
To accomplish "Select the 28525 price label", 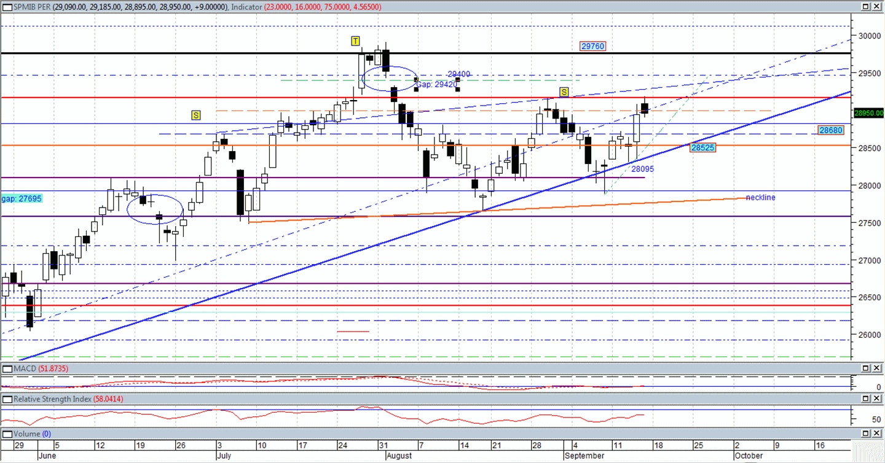I will pos(702,148).
